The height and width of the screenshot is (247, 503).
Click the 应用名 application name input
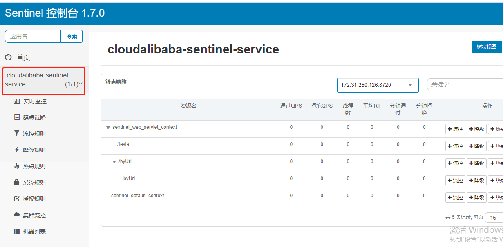click(x=32, y=36)
